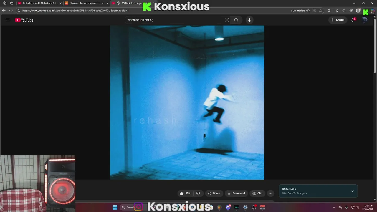
Task: Close the Lil Yachty tab
Action: tap(60, 3)
